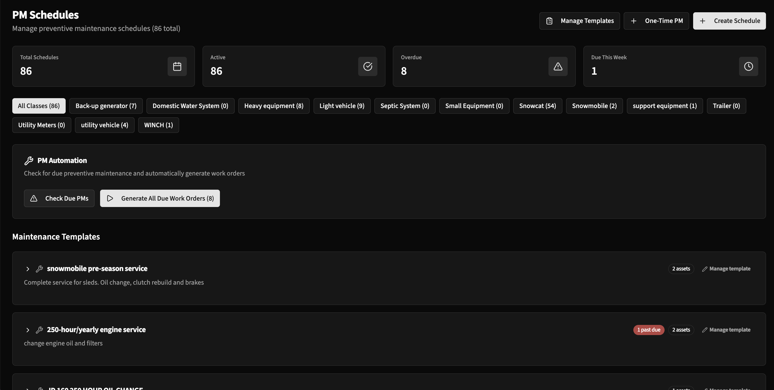Filter by Snowmobile (2)
This screenshot has height=390, width=774.
[x=594, y=106]
